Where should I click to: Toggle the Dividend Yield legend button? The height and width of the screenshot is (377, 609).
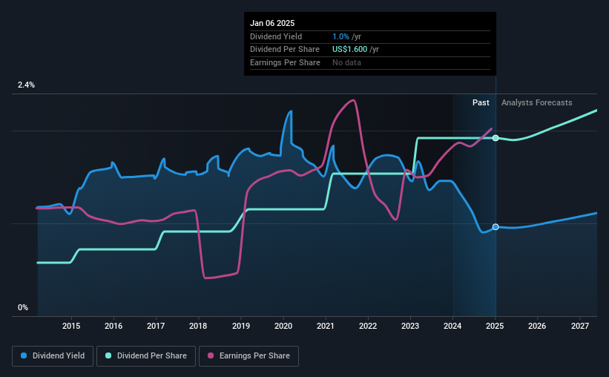point(53,356)
